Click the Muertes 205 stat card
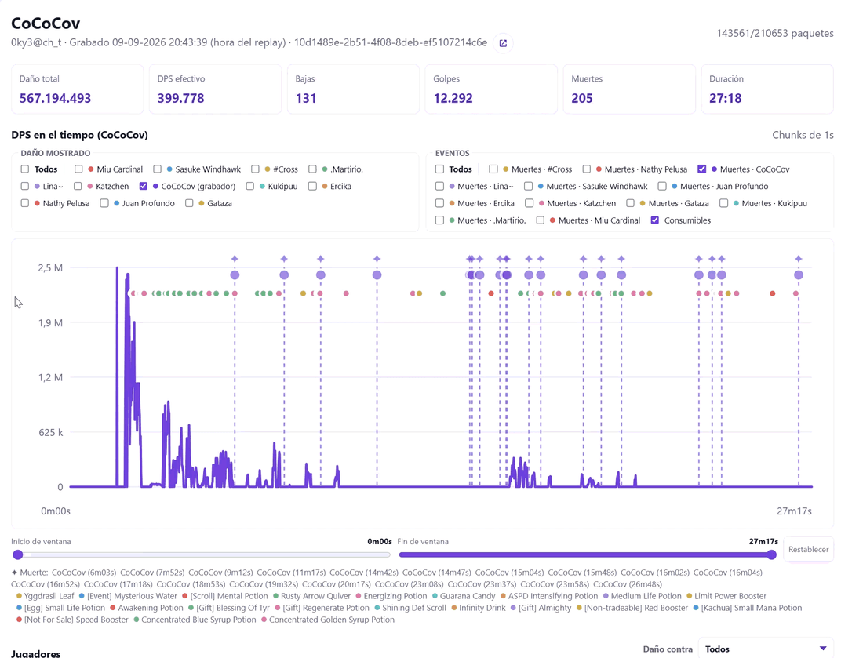Image resolution: width=841 pixels, height=658 pixels. [629, 89]
